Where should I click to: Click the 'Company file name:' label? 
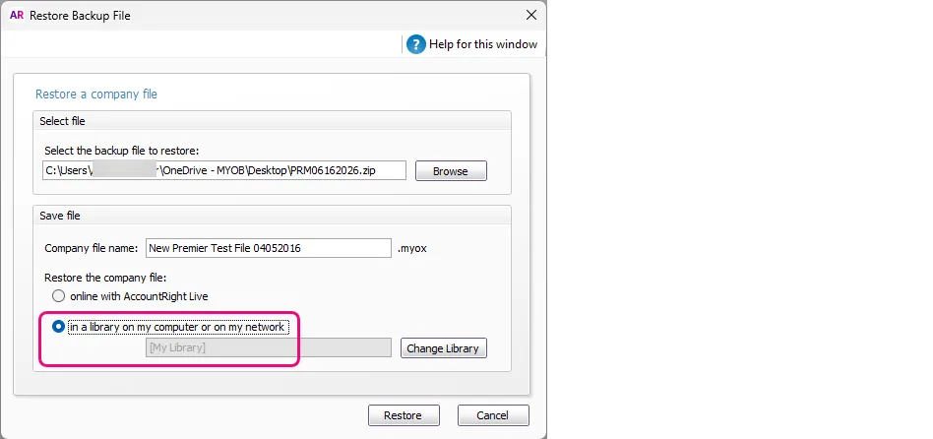pyautogui.click(x=92, y=248)
